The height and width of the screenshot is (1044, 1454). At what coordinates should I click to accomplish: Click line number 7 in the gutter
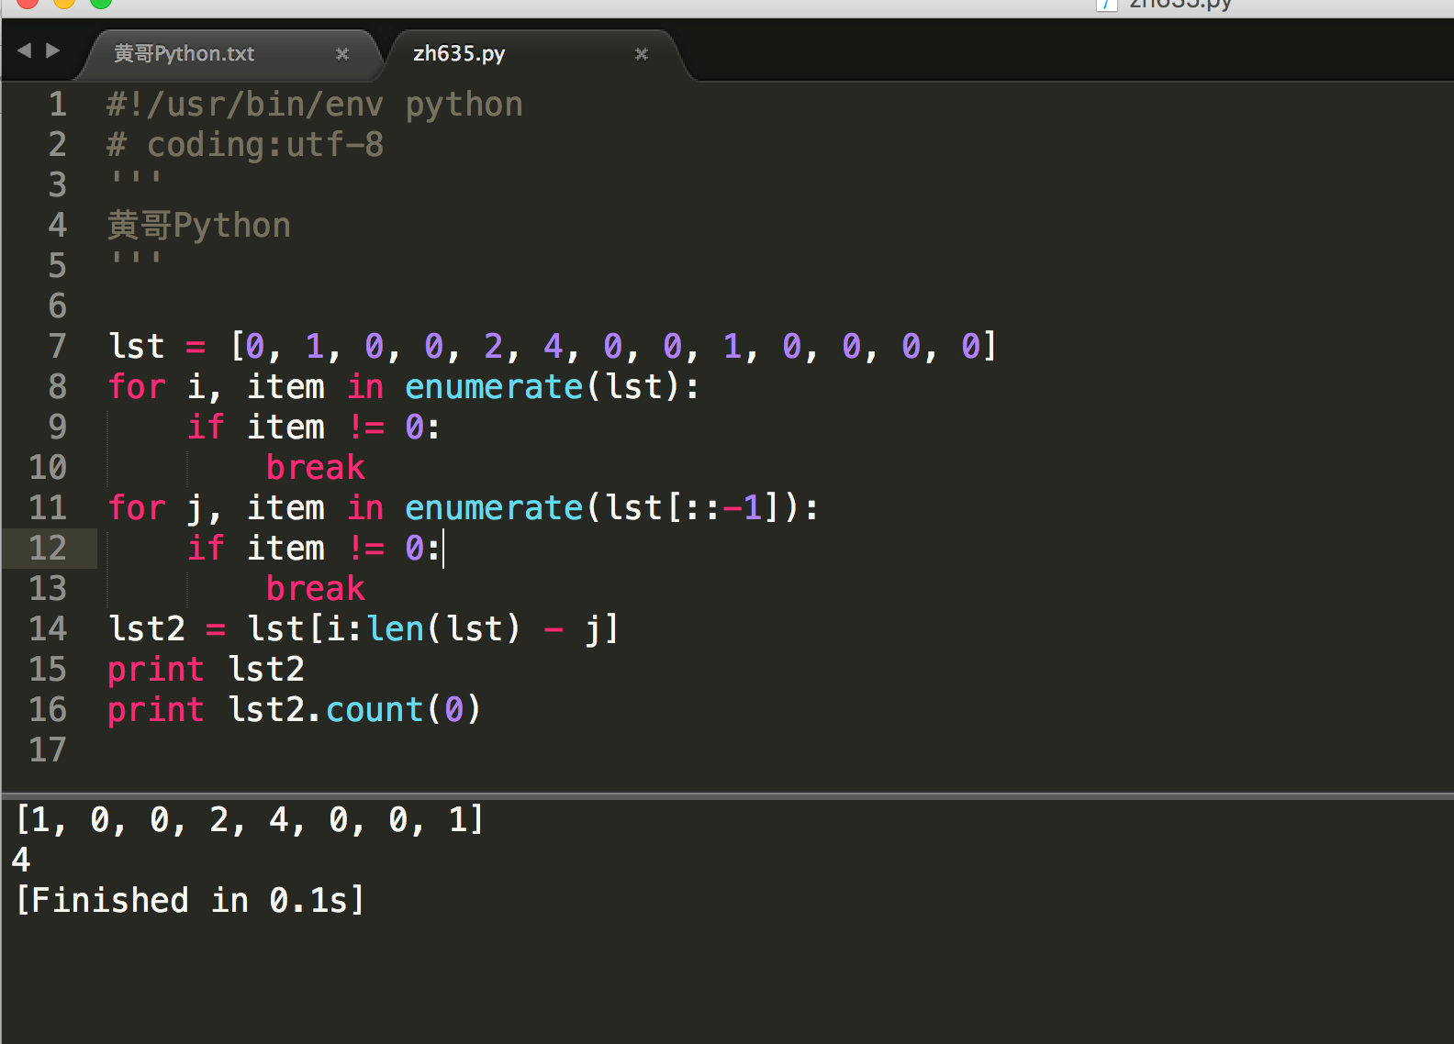(57, 346)
